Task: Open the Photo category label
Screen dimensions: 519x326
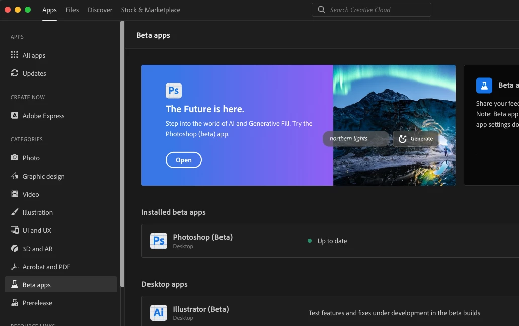Action: click(31, 158)
